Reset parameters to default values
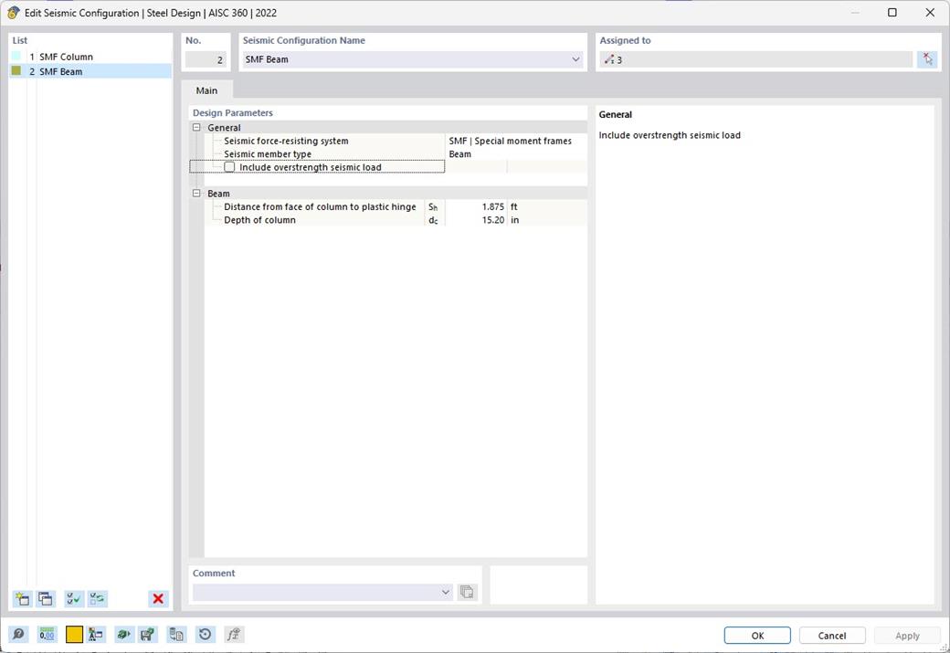 tap(203, 634)
